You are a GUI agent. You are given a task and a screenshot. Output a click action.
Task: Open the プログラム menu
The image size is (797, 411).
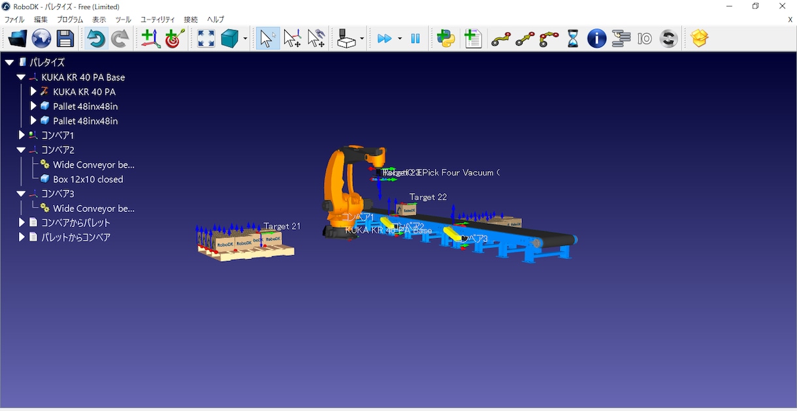[70, 20]
